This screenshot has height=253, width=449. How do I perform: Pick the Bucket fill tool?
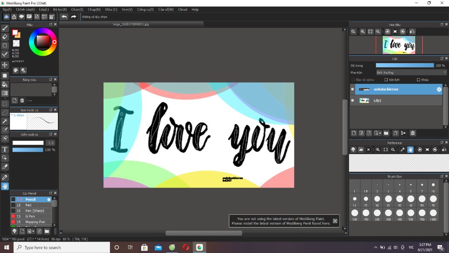click(5, 84)
